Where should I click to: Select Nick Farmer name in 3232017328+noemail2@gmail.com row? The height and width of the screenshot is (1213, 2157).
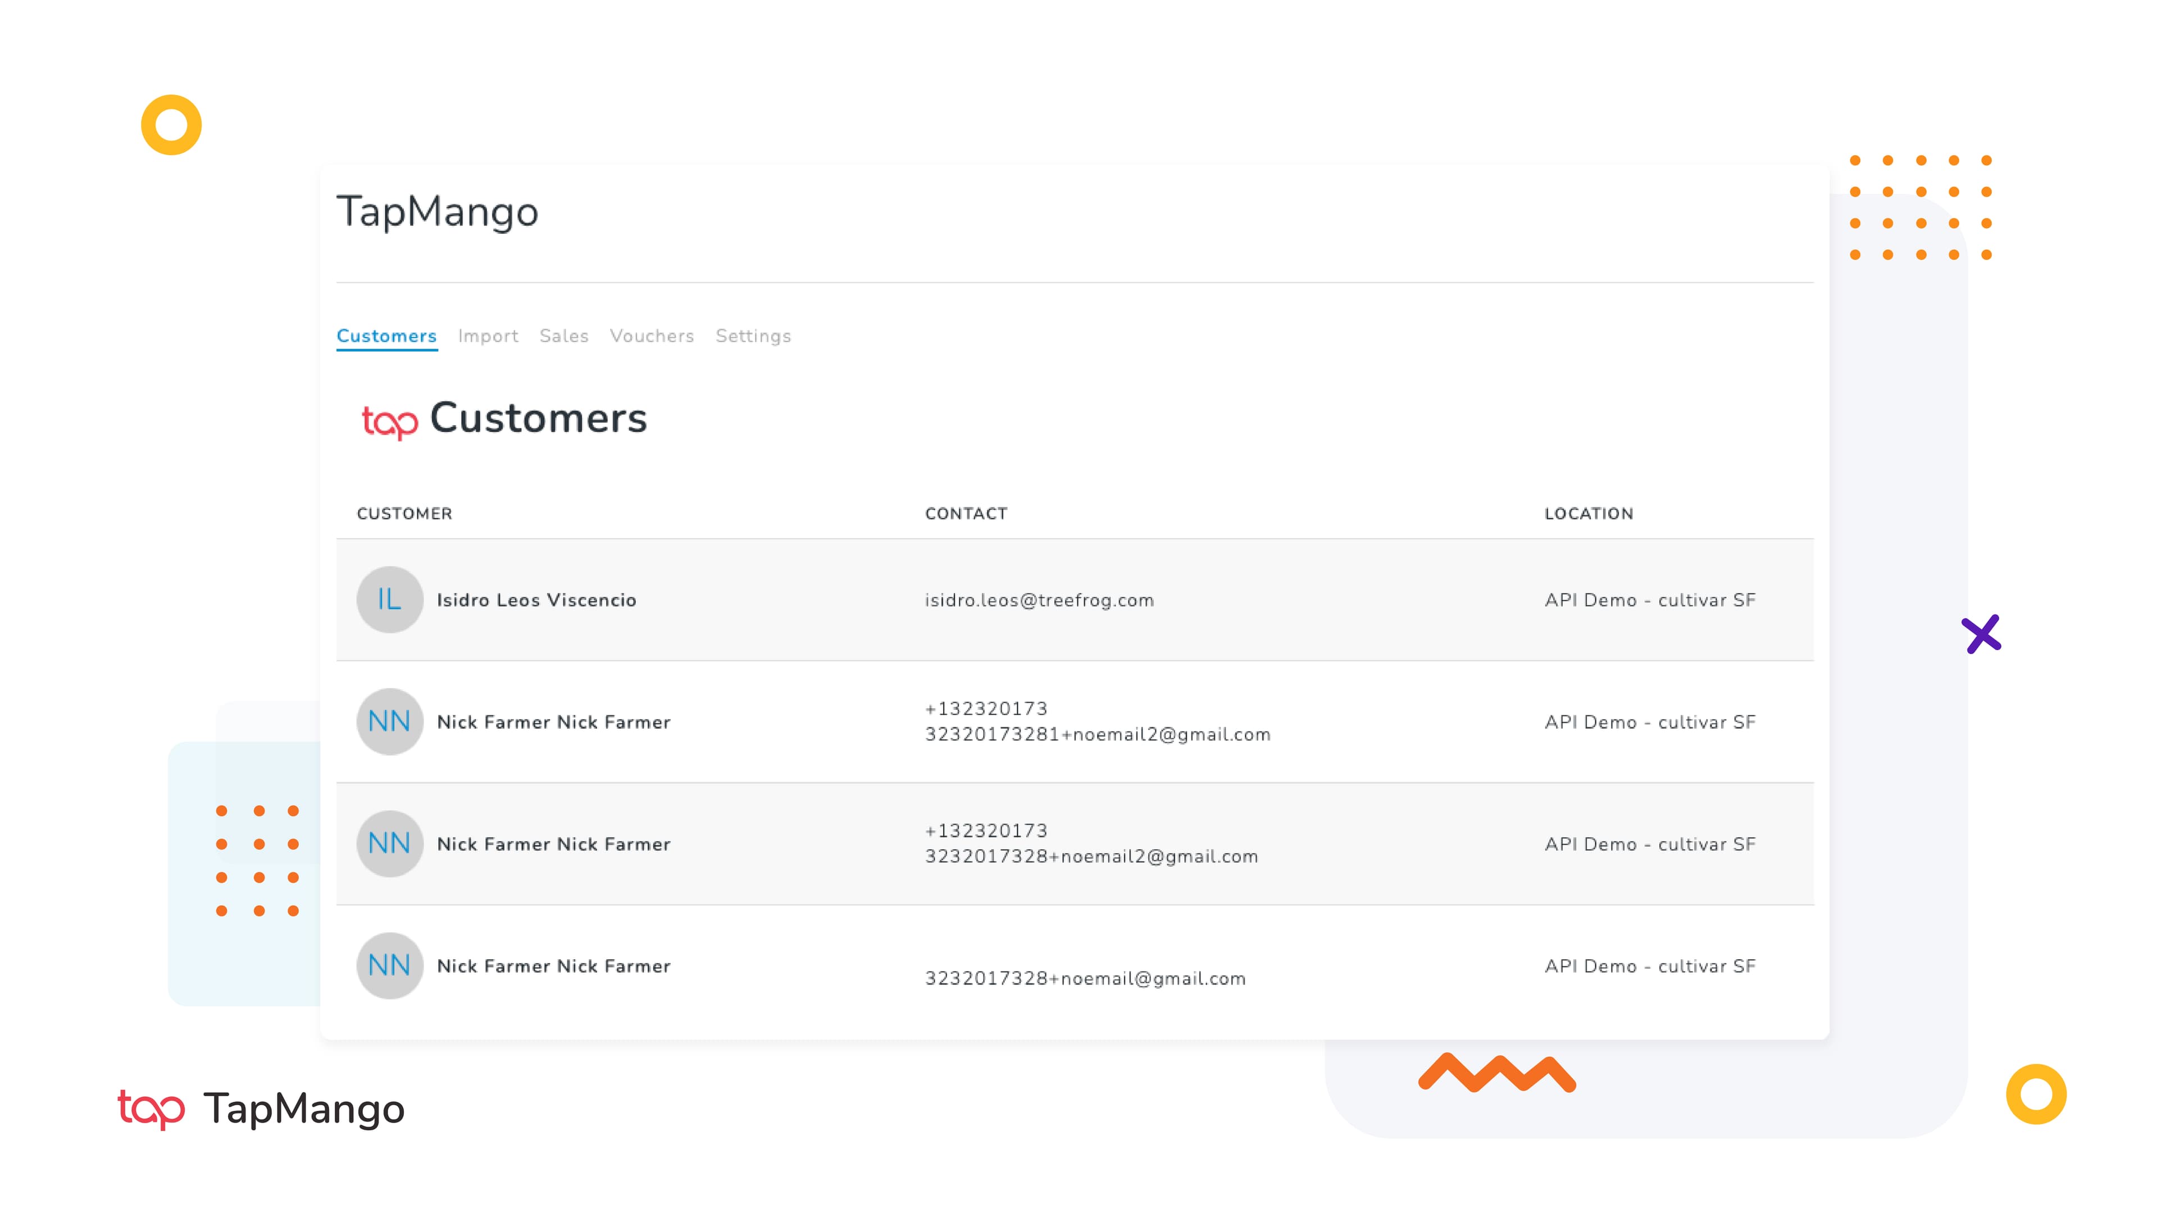[553, 844]
